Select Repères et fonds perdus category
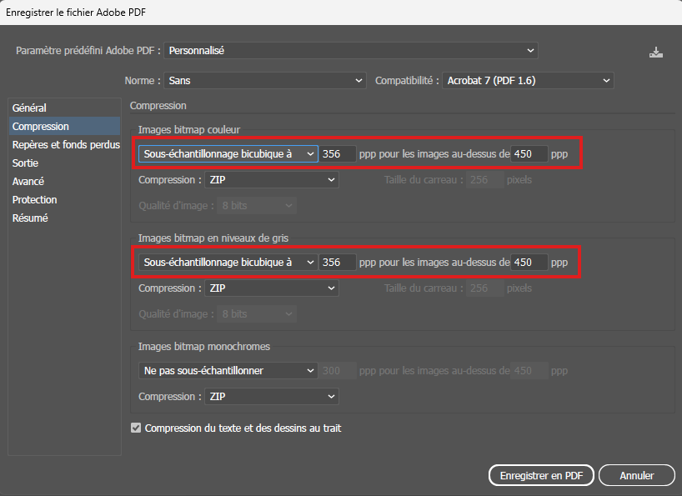 65,145
